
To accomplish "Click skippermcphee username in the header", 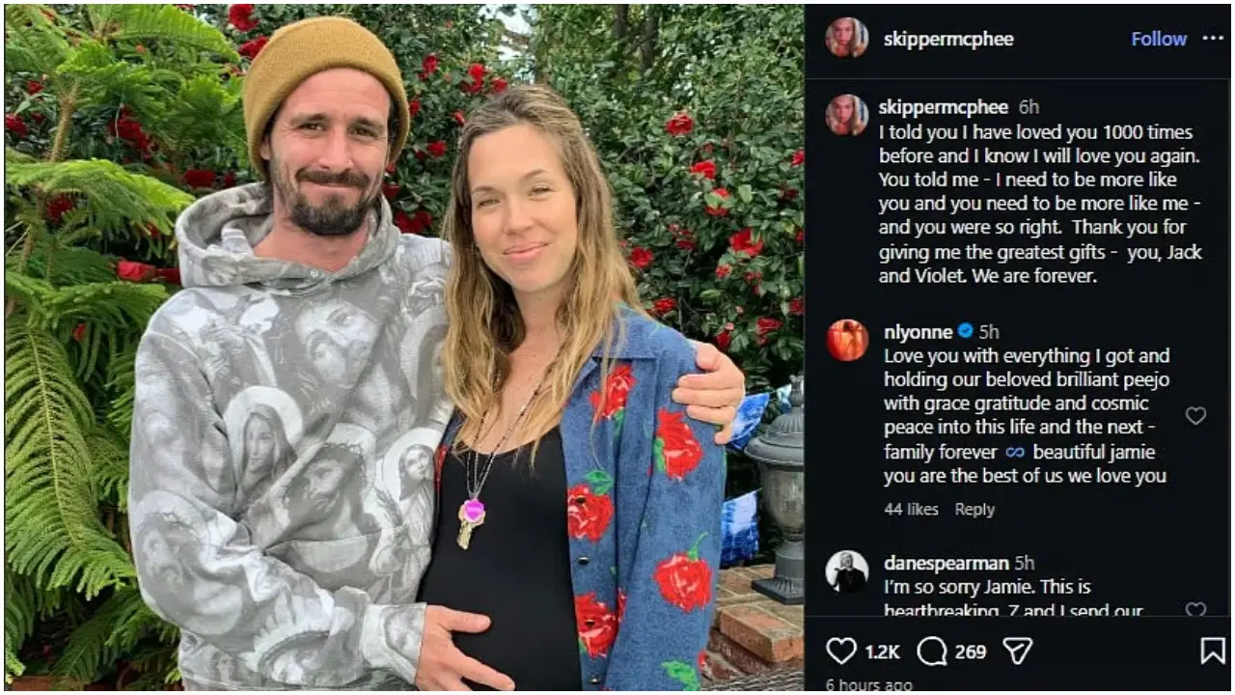I will point(948,40).
